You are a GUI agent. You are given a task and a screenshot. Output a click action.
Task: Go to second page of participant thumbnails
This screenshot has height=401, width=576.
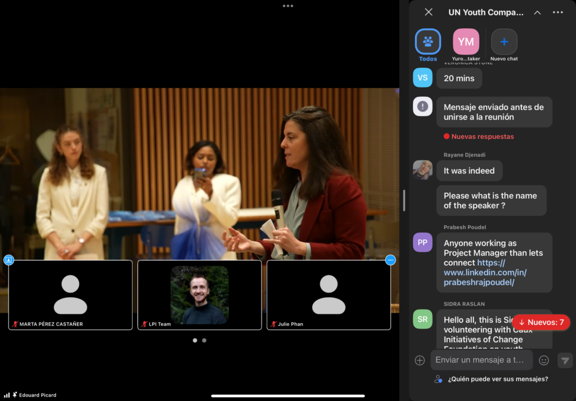coord(204,340)
